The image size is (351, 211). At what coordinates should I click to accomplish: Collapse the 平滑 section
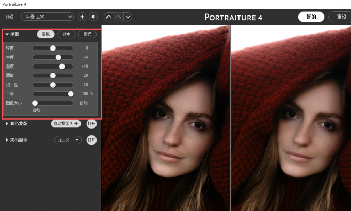point(7,35)
